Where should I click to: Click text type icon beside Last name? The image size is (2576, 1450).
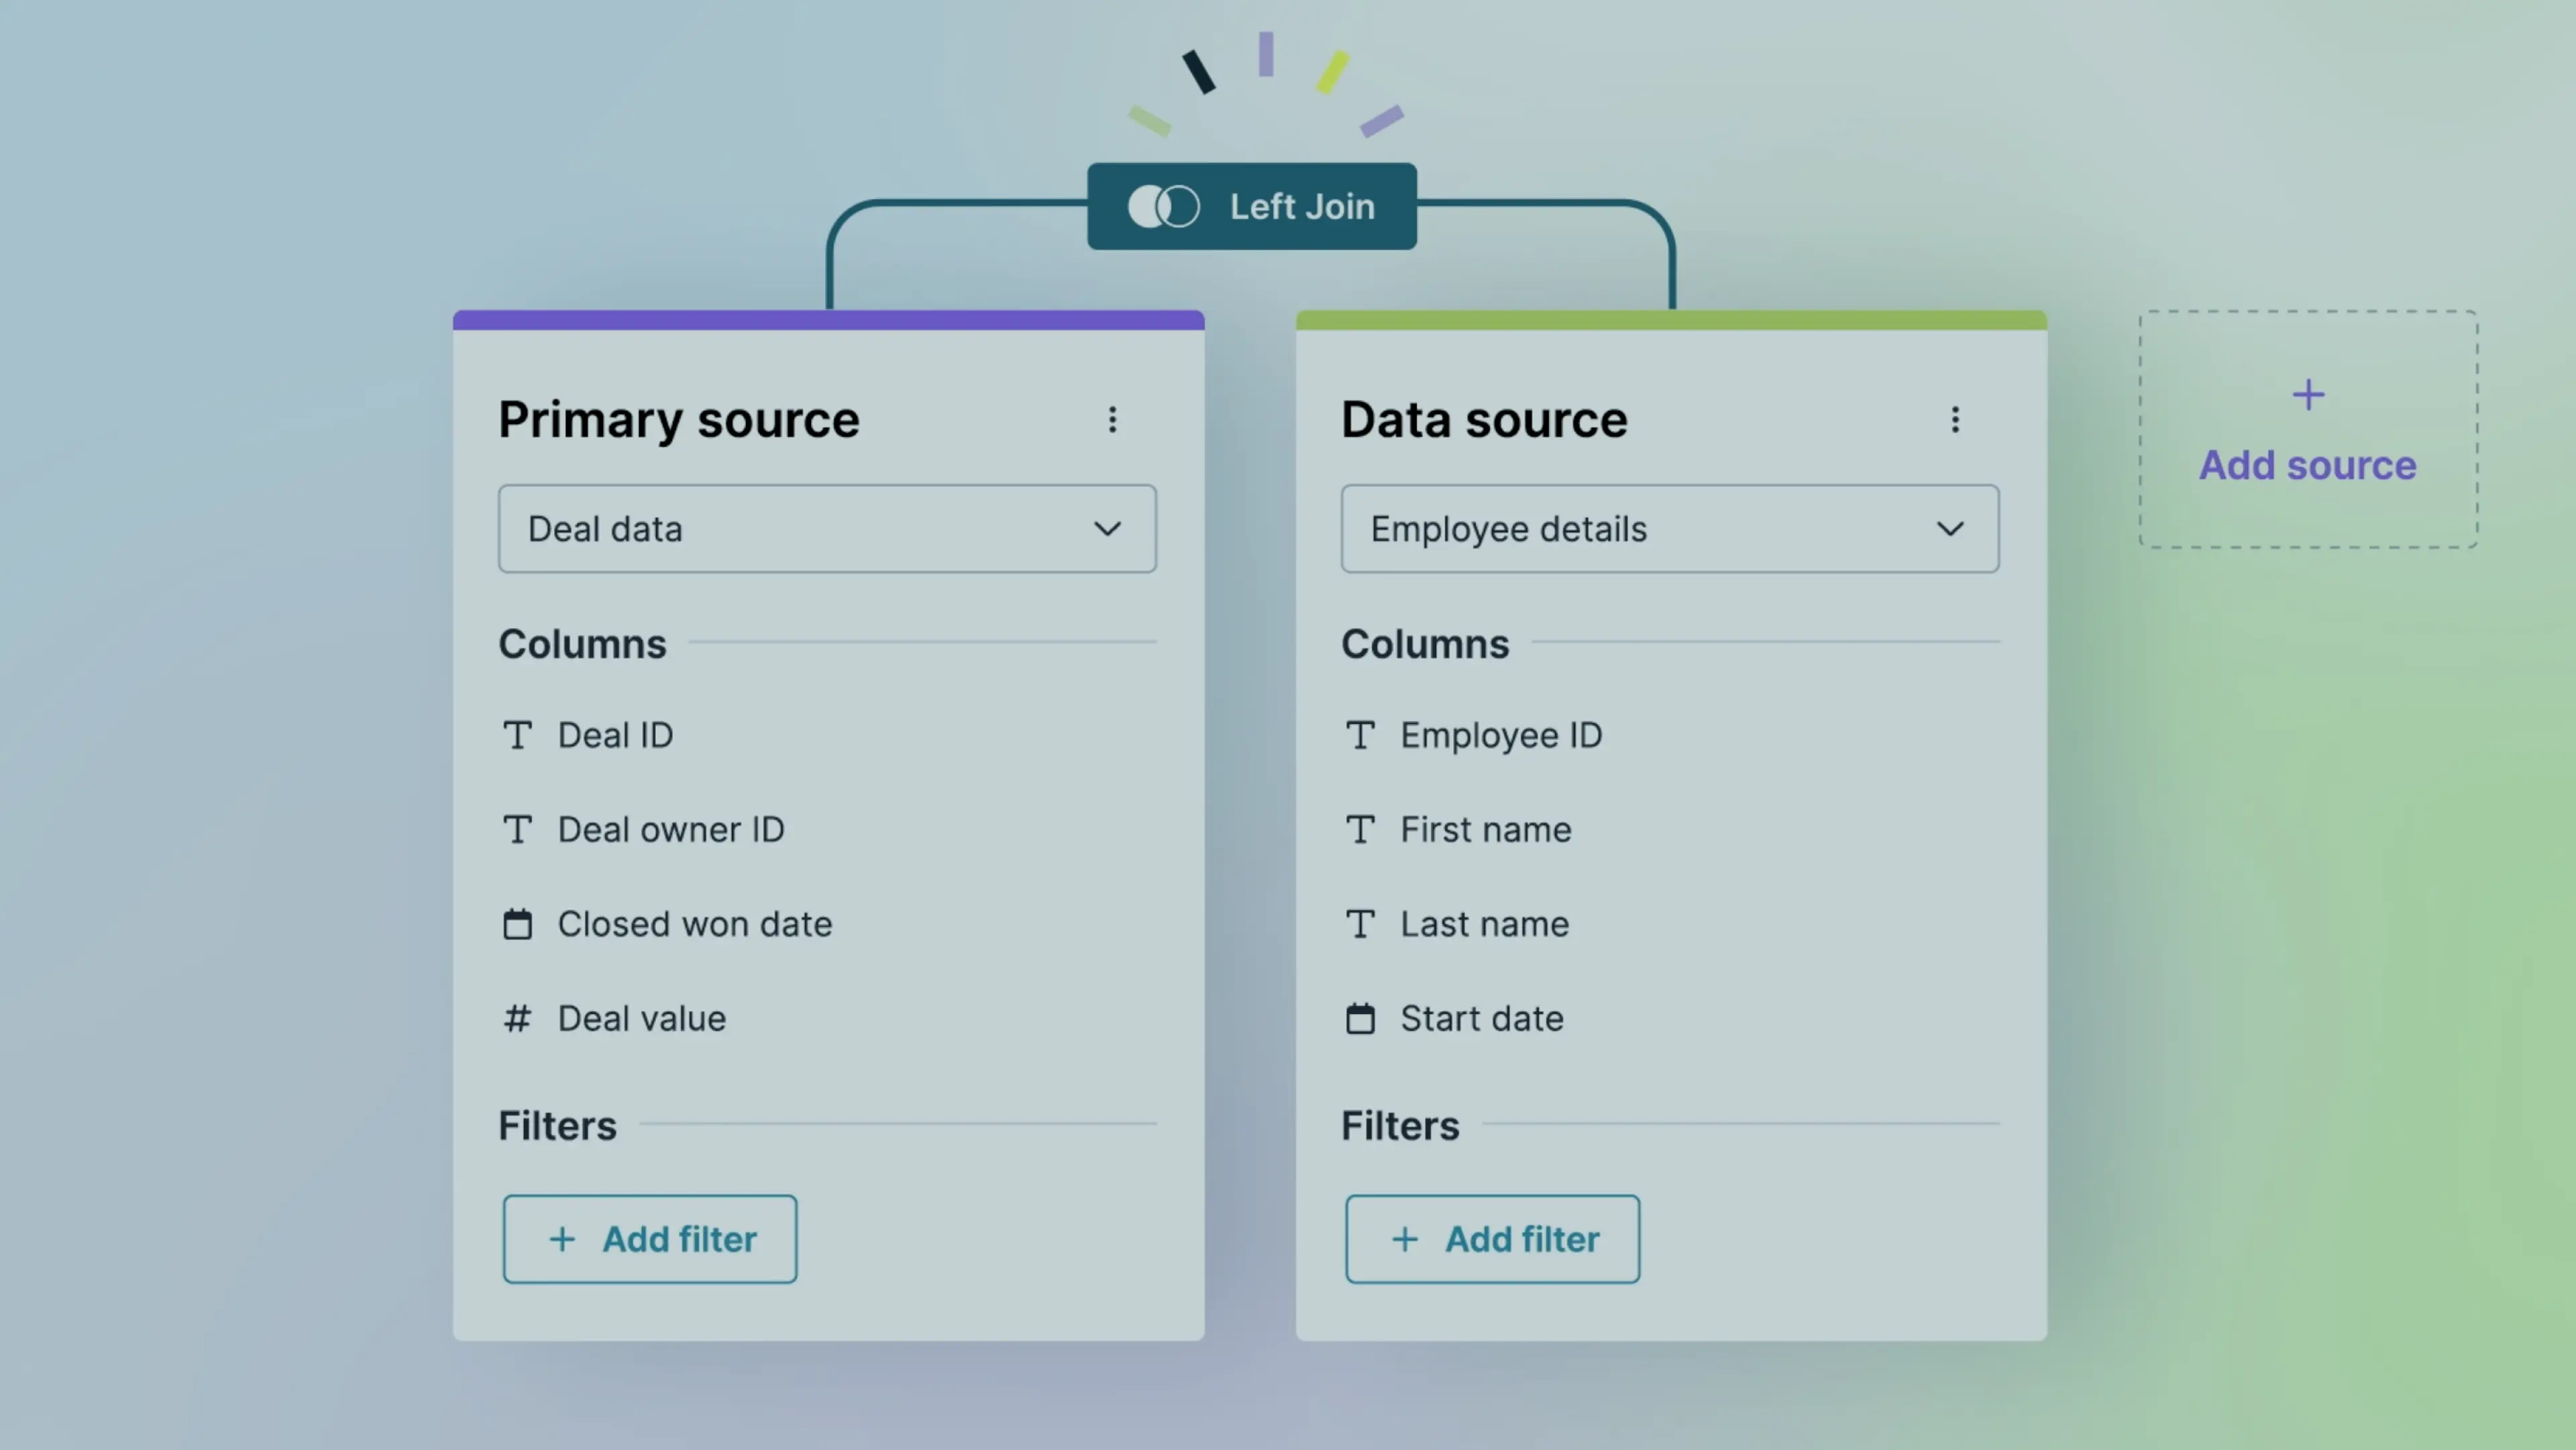click(1360, 924)
